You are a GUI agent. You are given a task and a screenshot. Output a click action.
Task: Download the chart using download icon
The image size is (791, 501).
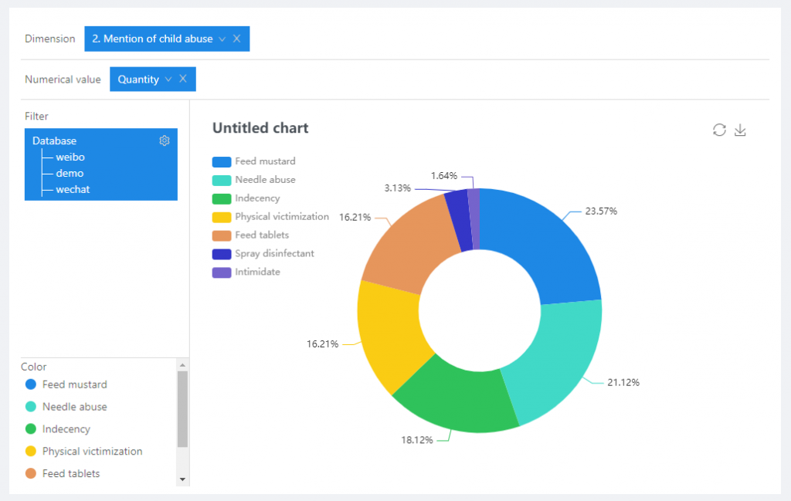[740, 130]
